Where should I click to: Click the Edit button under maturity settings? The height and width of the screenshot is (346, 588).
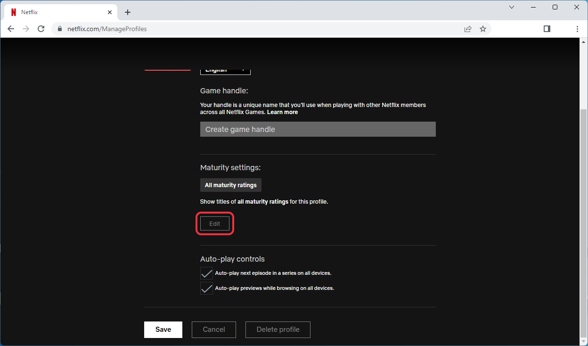pos(215,223)
